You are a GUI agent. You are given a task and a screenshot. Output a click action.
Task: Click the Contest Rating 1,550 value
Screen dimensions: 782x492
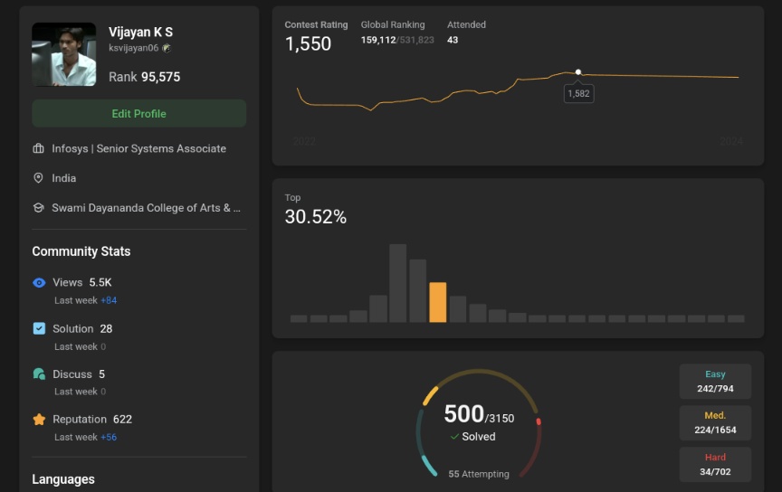[x=308, y=44]
